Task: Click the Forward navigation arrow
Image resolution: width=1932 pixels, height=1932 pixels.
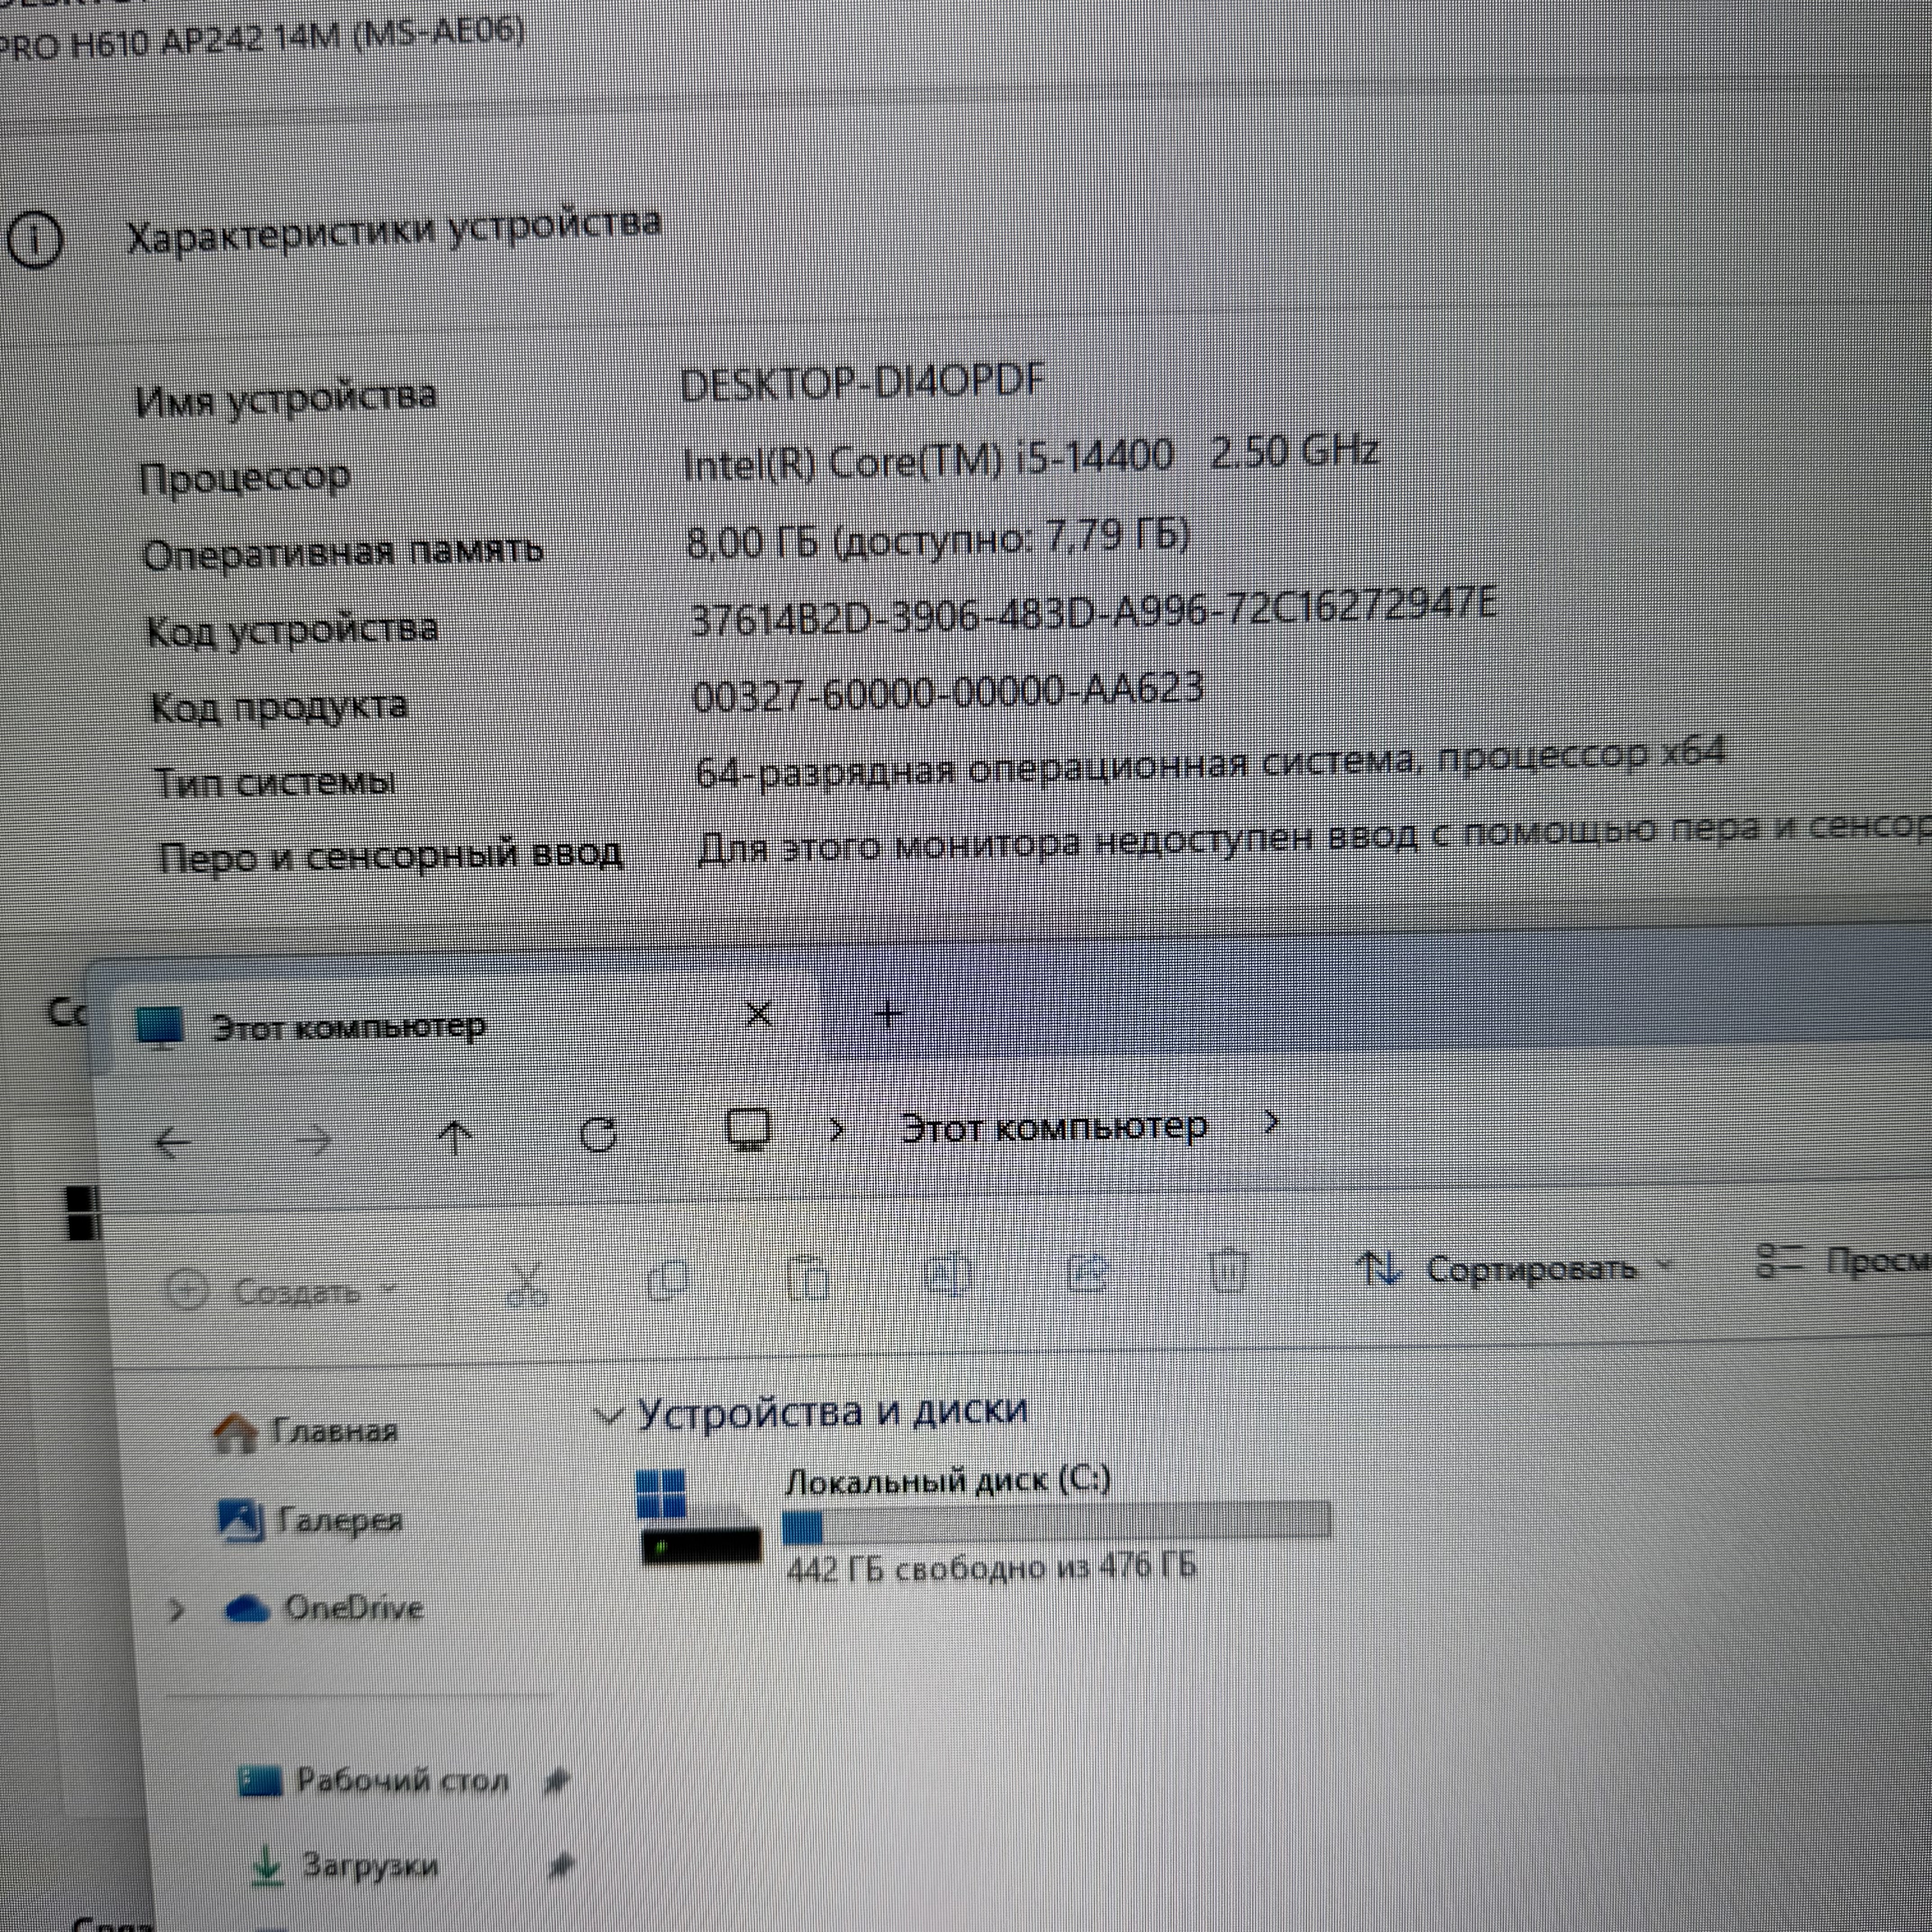Action: pyautogui.click(x=315, y=1139)
